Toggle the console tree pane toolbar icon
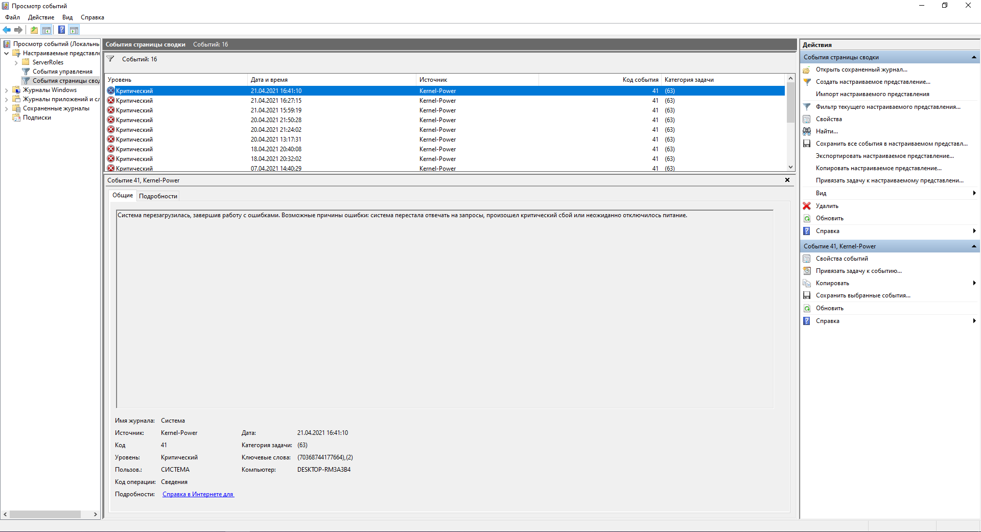Image resolution: width=981 pixels, height=532 pixels. pos(46,30)
